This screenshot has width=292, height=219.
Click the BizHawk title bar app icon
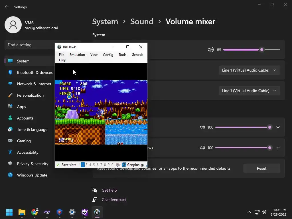point(59,47)
